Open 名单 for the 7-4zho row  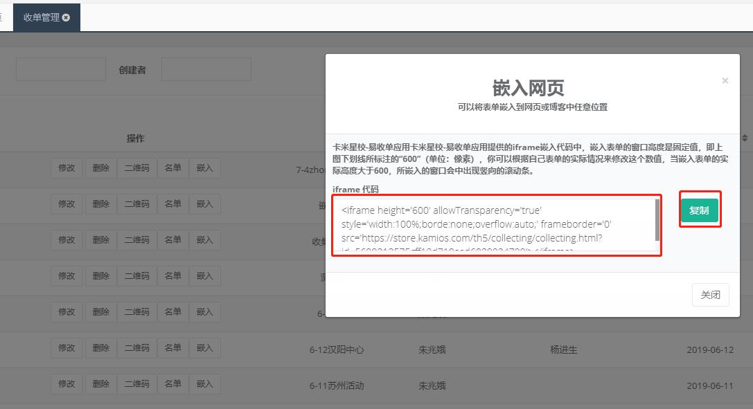click(173, 168)
